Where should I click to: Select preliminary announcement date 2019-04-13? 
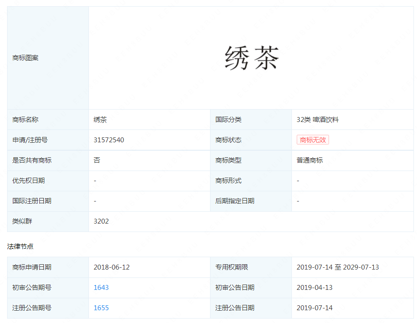pyautogui.click(x=314, y=287)
